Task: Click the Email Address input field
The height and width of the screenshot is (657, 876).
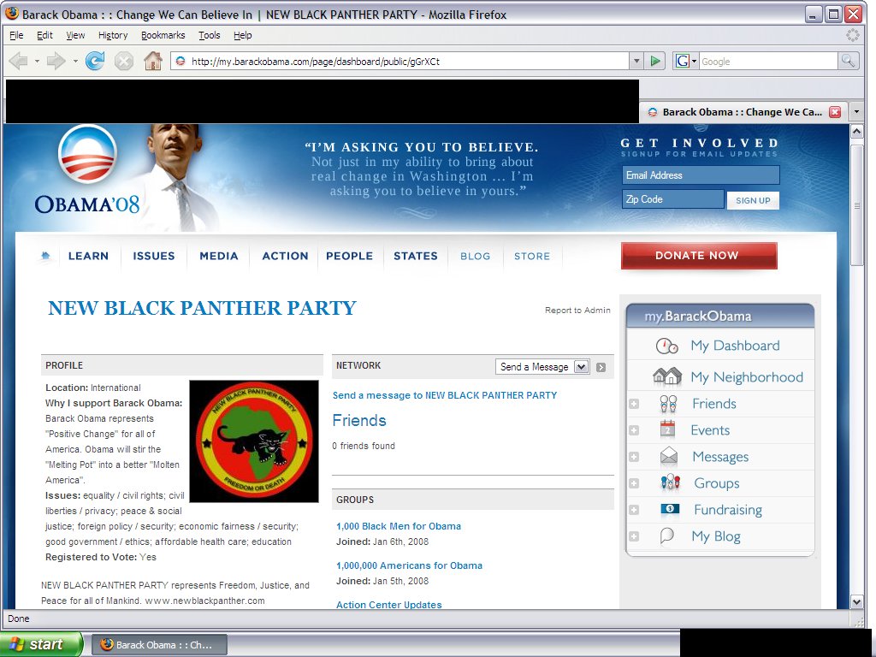Action: point(701,175)
